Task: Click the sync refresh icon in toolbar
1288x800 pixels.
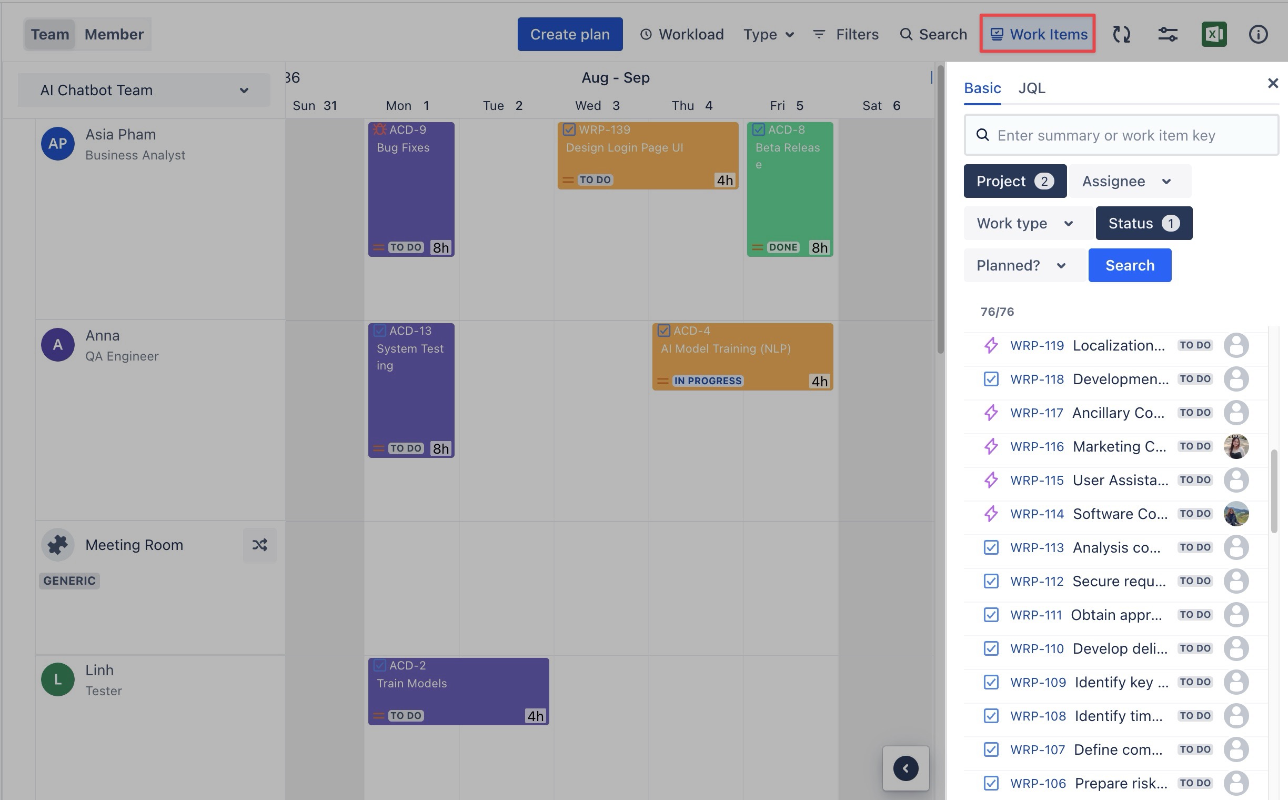Action: pos(1121,34)
